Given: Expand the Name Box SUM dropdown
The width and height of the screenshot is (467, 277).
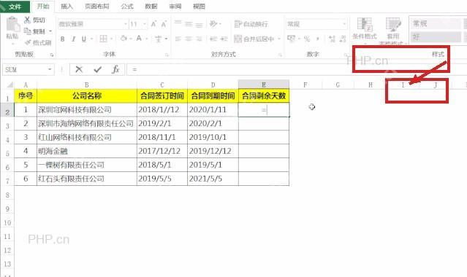Looking at the screenshot, I should [50, 69].
